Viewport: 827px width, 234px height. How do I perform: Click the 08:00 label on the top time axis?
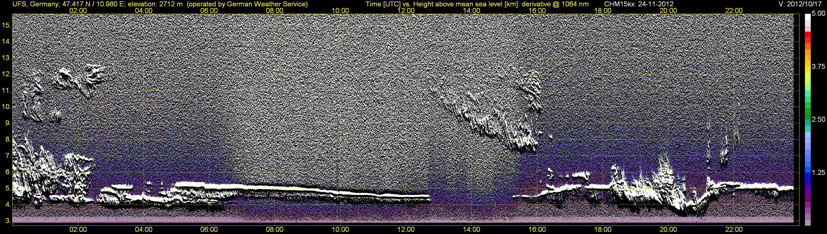[275, 10]
